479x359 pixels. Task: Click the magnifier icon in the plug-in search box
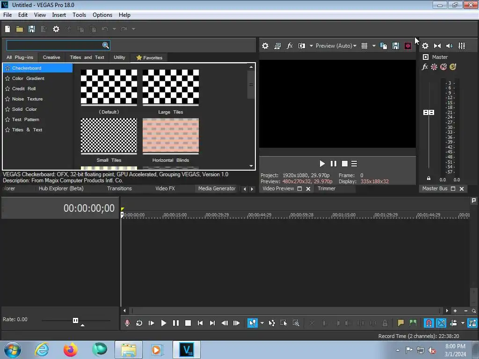105,45
